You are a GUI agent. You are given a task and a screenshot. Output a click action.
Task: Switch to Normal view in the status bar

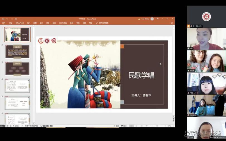pyautogui.click(x=131, y=126)
